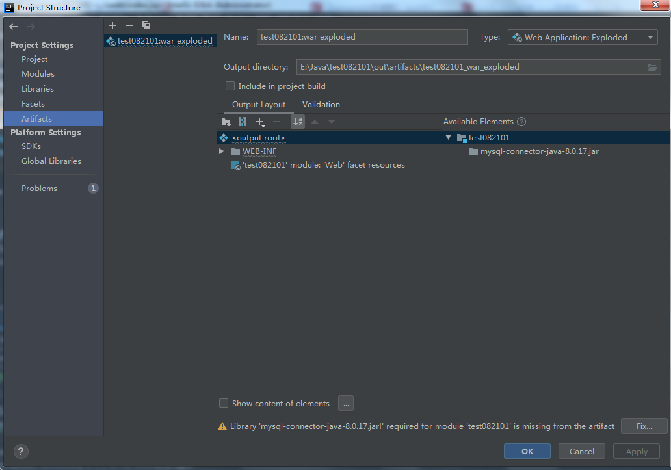Open the Modules settings page
This screenshot has width=671, height=470.
(x=38, y=74)
